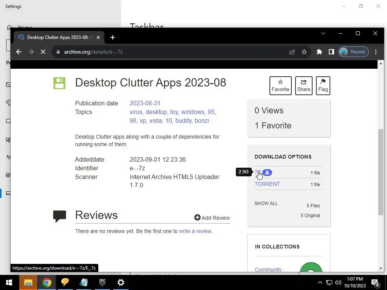Click the Chrome forward arrow

[x=31, y=52]
